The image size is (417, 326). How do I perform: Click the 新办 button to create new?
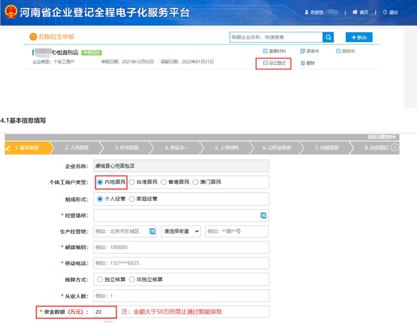(359, 37)
